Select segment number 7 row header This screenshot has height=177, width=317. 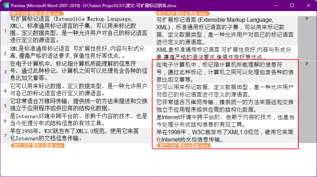[x=5, y=135]
